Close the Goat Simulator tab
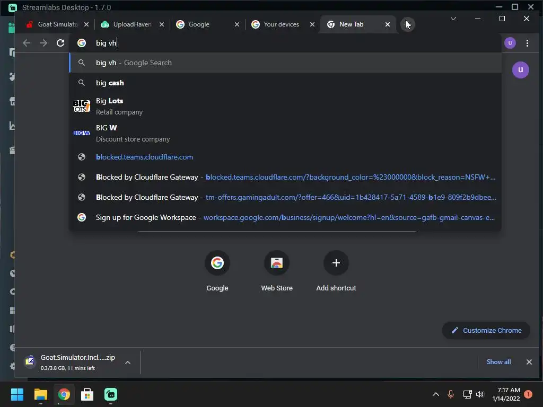543x407 pixels. tap(86, 24)
